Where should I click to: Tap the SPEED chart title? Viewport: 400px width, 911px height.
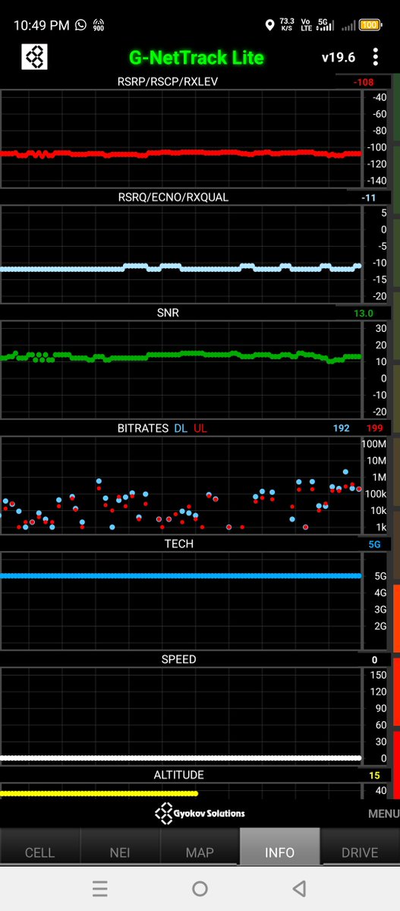tap(179, 659)
